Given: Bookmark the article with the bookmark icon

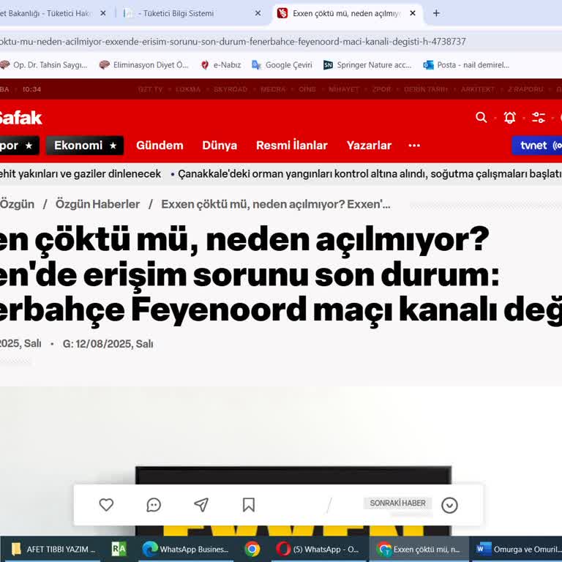Looking at the screenshot, I should click(x=248, y=505).
